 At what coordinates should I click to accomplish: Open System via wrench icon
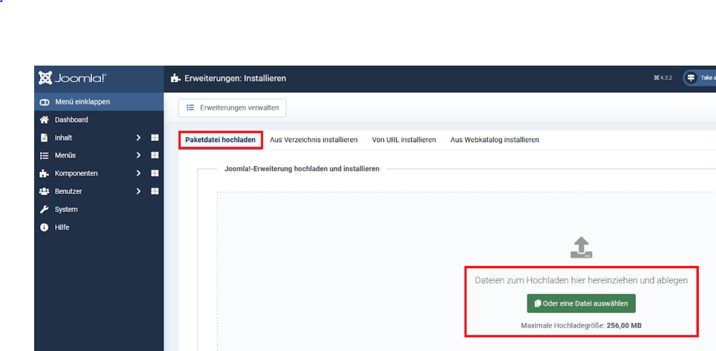click(x=45, y=209)
